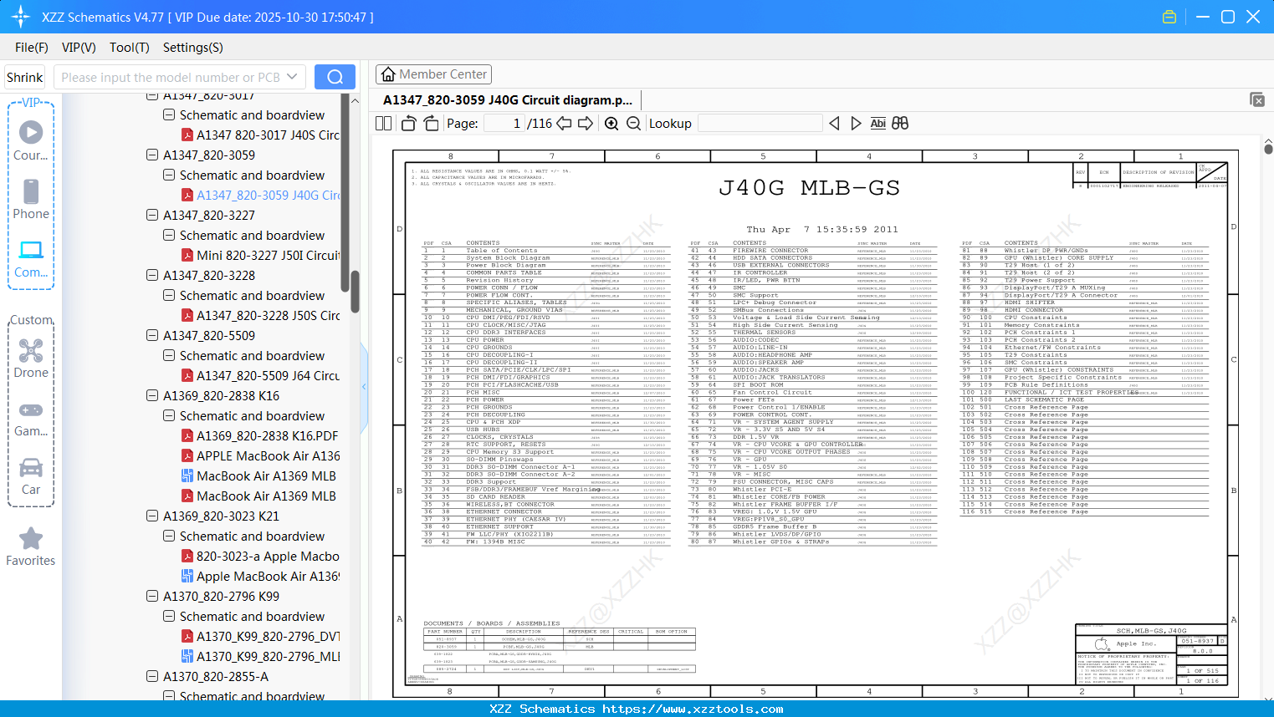Open the A1369_820-2838 K16.PDF file
1274x717 pixels.
pyautogui.click(x=260, y=435)
